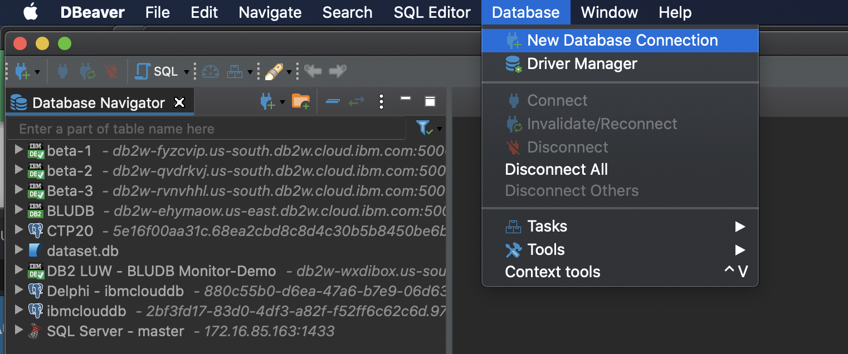Open the DBeaver application menu

[x=92, y=12]
